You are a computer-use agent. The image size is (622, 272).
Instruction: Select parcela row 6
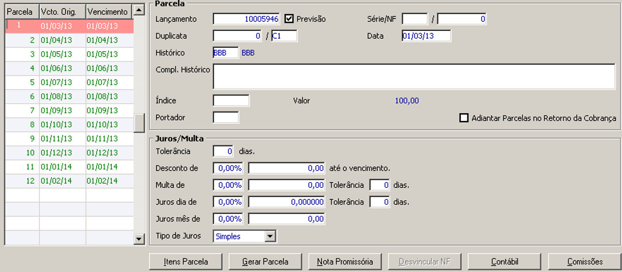click(69, 96)
